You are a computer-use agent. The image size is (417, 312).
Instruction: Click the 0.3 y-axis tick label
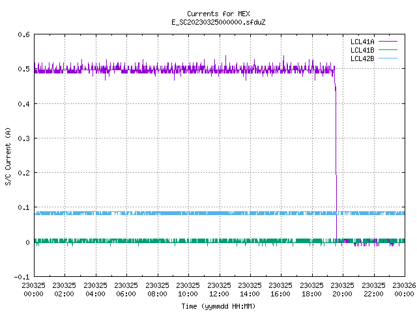[23, 138]
